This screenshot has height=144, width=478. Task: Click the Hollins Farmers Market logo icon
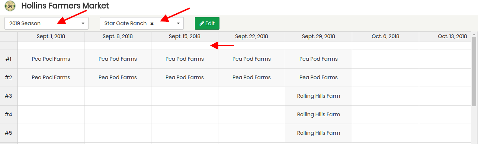(x=10, y=6)
